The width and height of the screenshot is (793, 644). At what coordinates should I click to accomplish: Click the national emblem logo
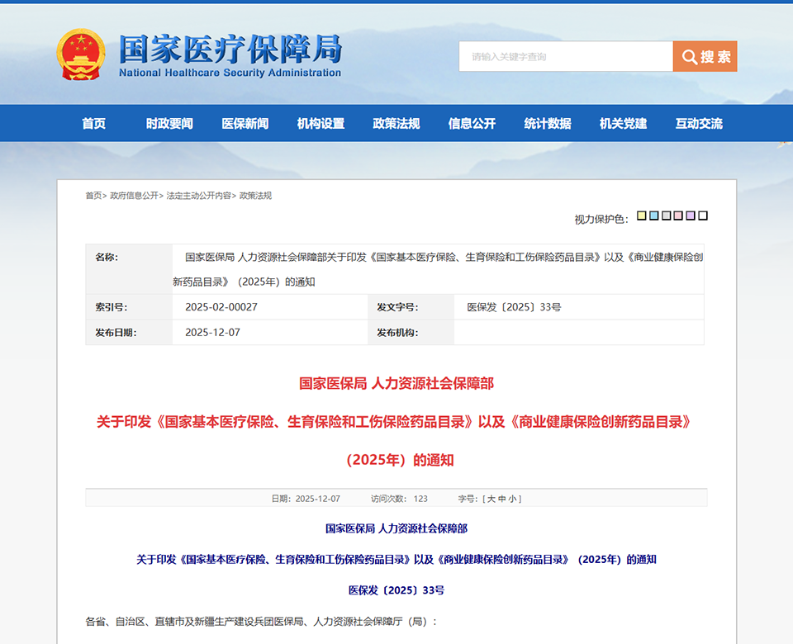click(x=80, y=54)
